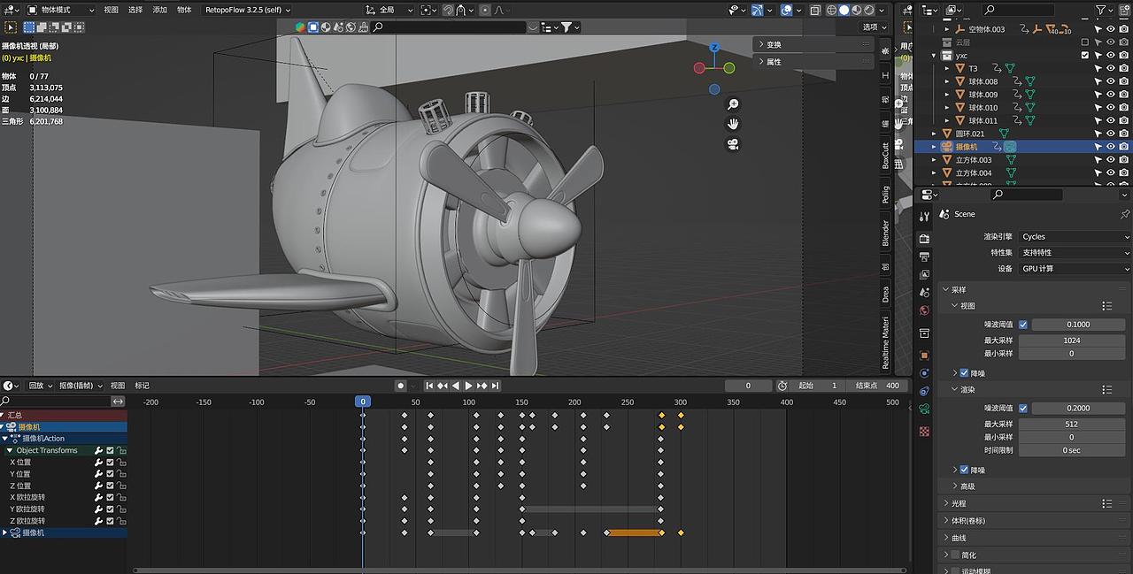Screen dimensions: 1133x574
Task: Hide 球体.008 in viewport with eye icon
Action: [1110, 81]
